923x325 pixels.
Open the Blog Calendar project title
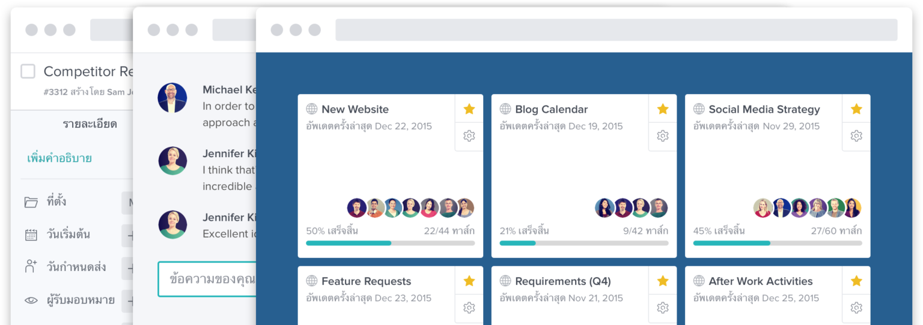click(x=551, y=109)
